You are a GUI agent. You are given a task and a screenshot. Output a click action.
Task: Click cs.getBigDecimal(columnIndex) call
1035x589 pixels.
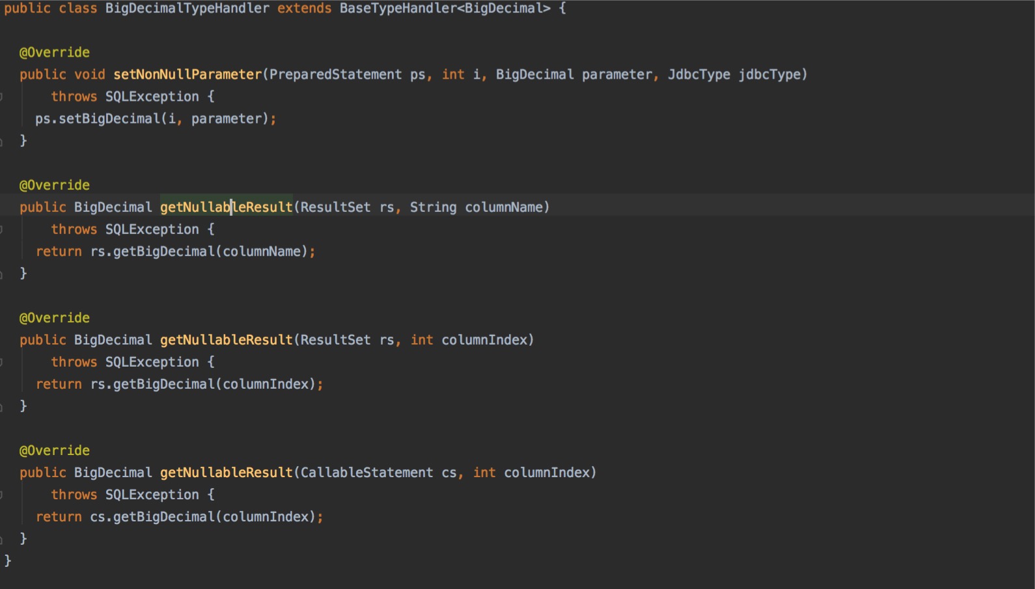click(203, 516)
